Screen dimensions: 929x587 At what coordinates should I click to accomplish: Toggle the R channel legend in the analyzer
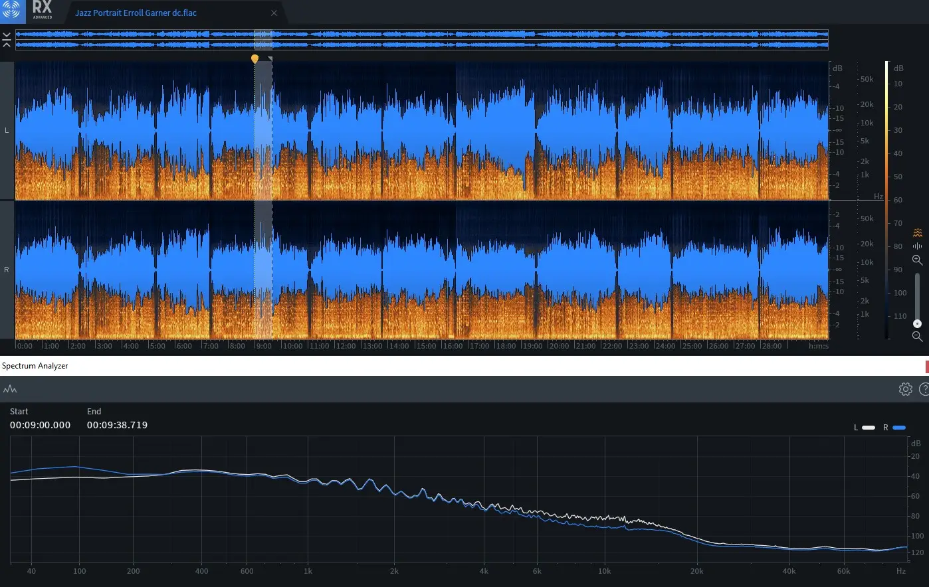pyautogui.click(x=894, y=428)
